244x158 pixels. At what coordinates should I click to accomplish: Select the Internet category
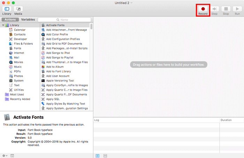click(19, 53)
